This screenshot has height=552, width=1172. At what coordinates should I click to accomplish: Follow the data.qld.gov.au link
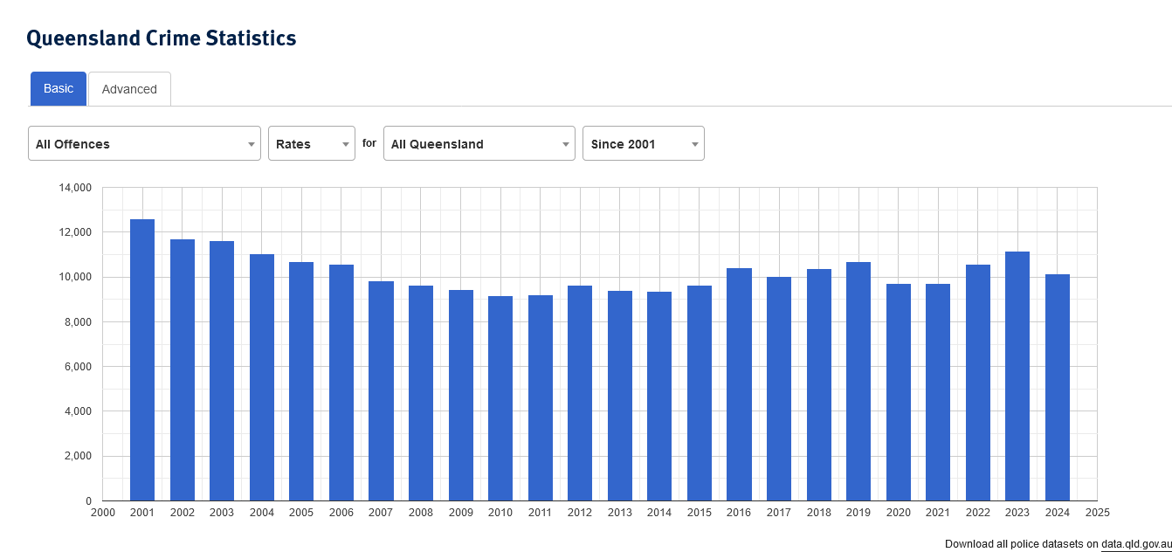click(1136, 544)
